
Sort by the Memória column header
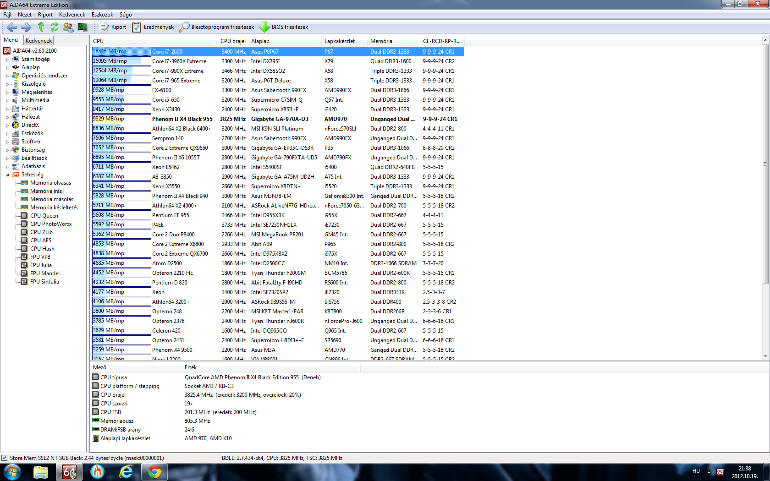tap(393, 41)
